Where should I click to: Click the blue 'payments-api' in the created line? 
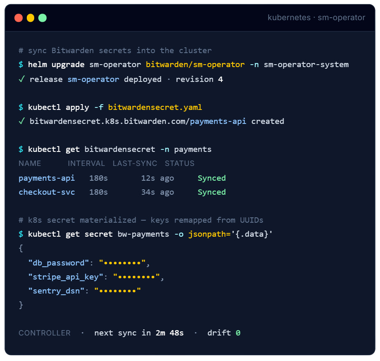click(218, 121)
